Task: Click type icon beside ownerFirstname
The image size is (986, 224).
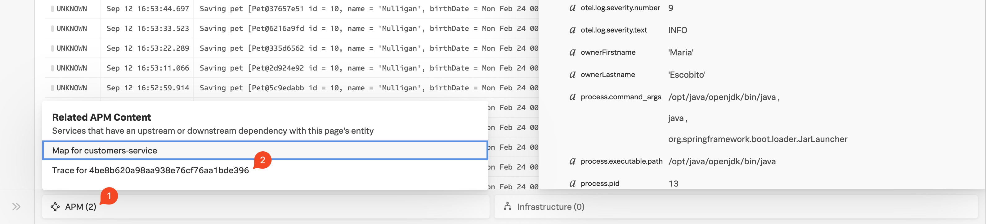Action: coord(572,52)
